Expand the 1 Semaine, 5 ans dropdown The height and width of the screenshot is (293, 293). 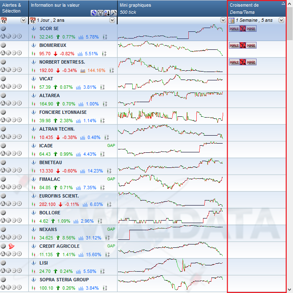click(281, 20)
